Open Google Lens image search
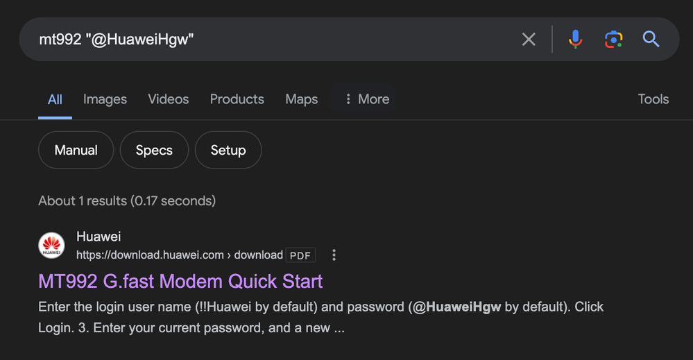The height and width of the screenshot is (360, 693). pos(613,40)
